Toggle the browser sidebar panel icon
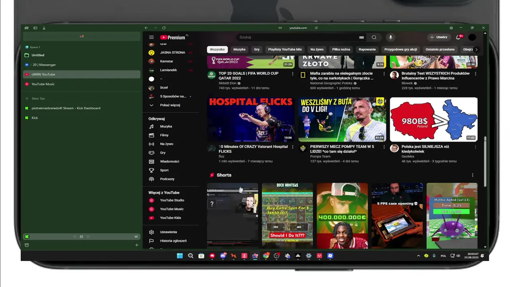The height and width of the screenshot is (287, 510). click(x=35, y=28)
